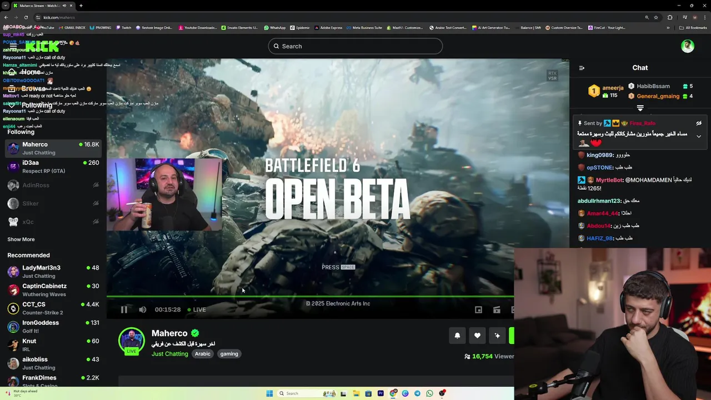
Task: Expand the gift leaderboard arrow
Action: pos(640,108)
